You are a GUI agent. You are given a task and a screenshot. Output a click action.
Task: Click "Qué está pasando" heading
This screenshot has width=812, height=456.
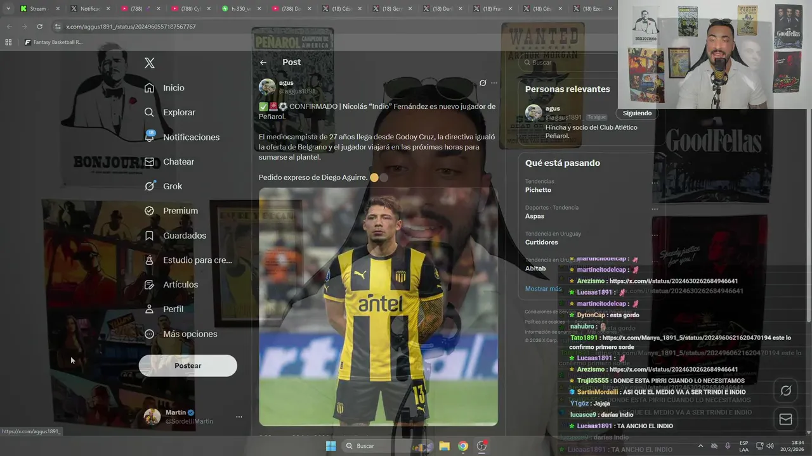pyautogui.click(x=563, y=163)
